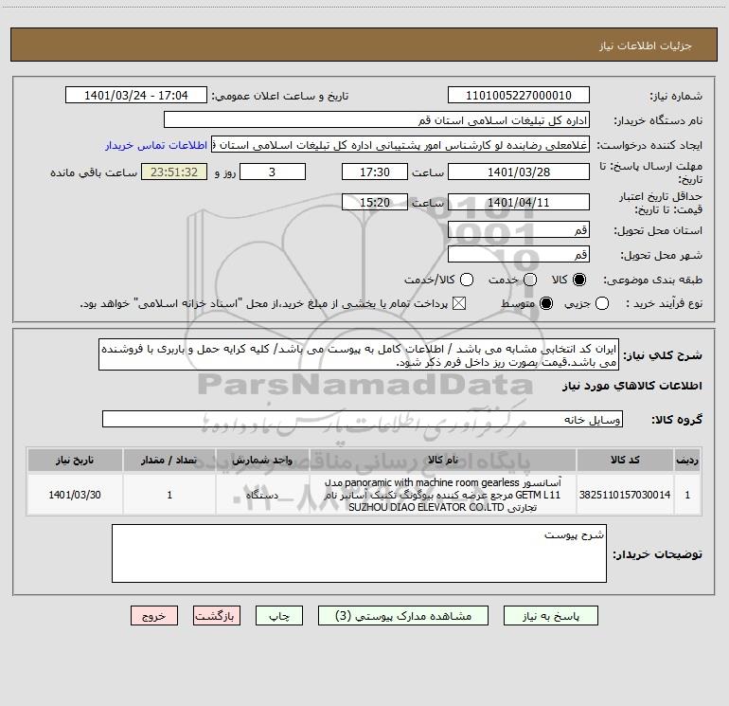Toggle the Islamic treasury payment checkbox
The image size is (729, 706).
459,303
